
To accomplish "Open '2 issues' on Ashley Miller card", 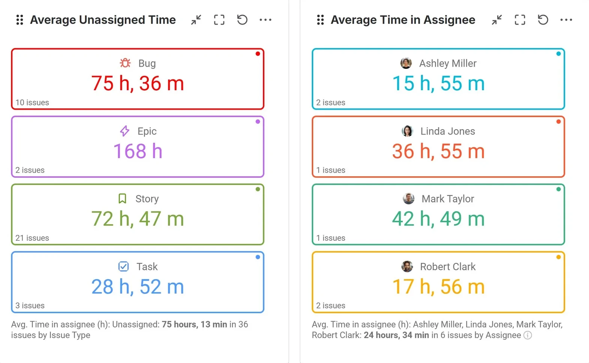I will click(331, 103).
